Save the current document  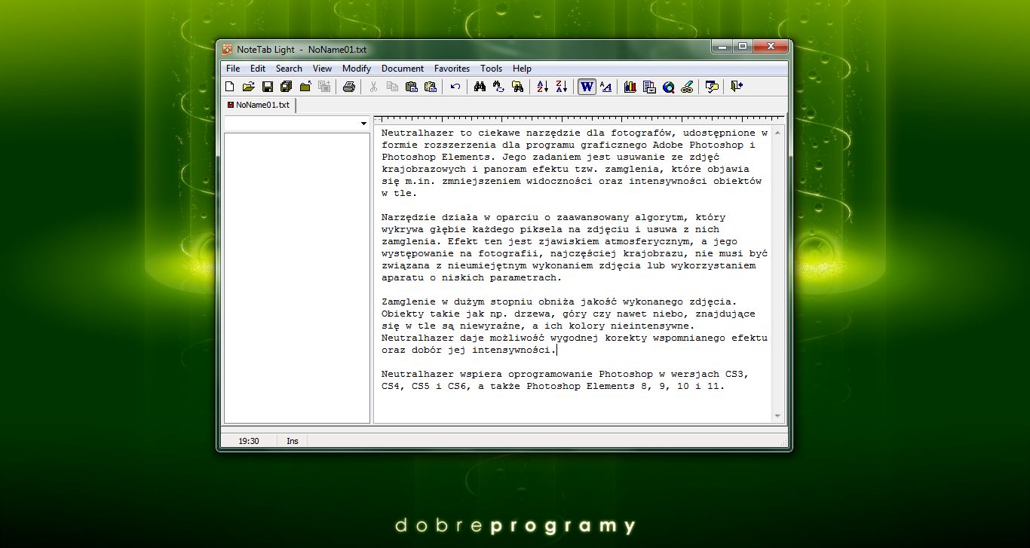267,87
